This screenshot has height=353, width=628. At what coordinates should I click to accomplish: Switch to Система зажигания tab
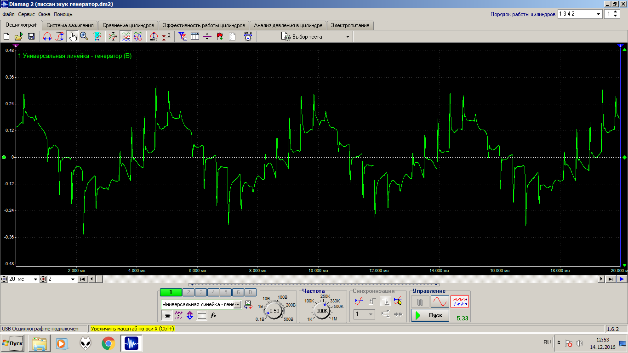pos(70,25)
